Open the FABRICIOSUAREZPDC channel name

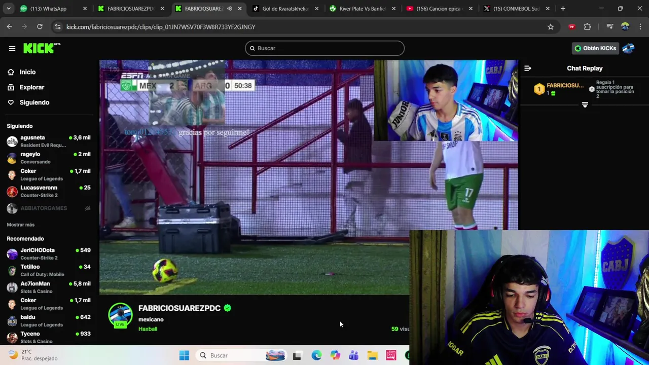(x=179, y=308)
